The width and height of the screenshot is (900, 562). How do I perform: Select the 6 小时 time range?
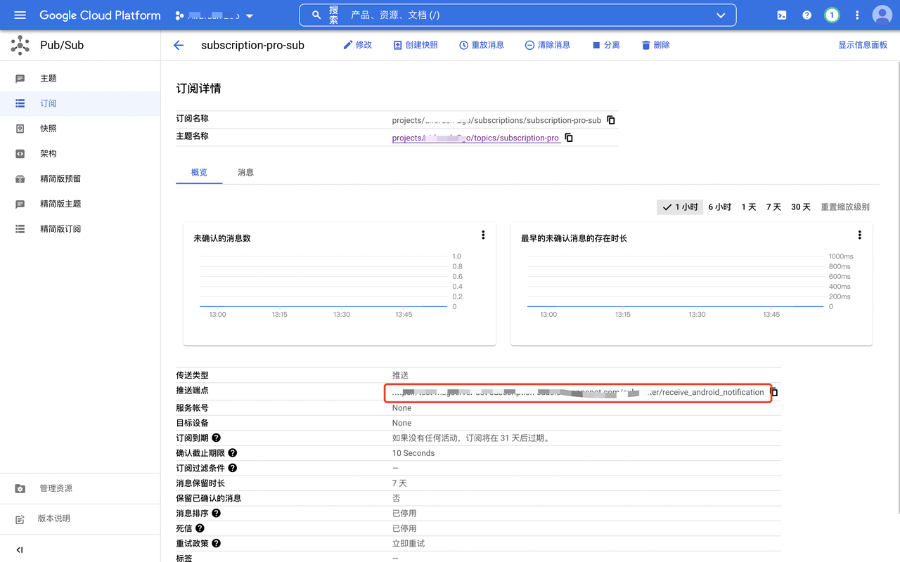click(x=719, y=207)
